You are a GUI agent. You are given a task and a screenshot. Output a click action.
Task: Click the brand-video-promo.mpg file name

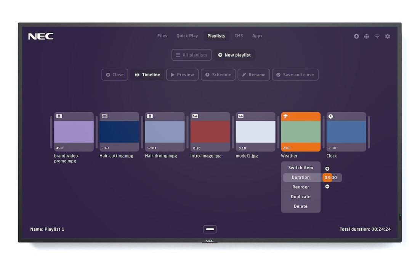(x=67, y=158)
